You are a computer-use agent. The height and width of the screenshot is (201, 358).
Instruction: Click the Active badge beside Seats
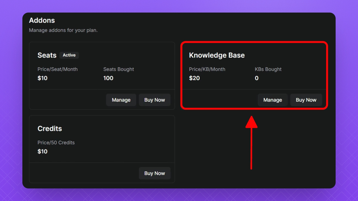point(69,55)
